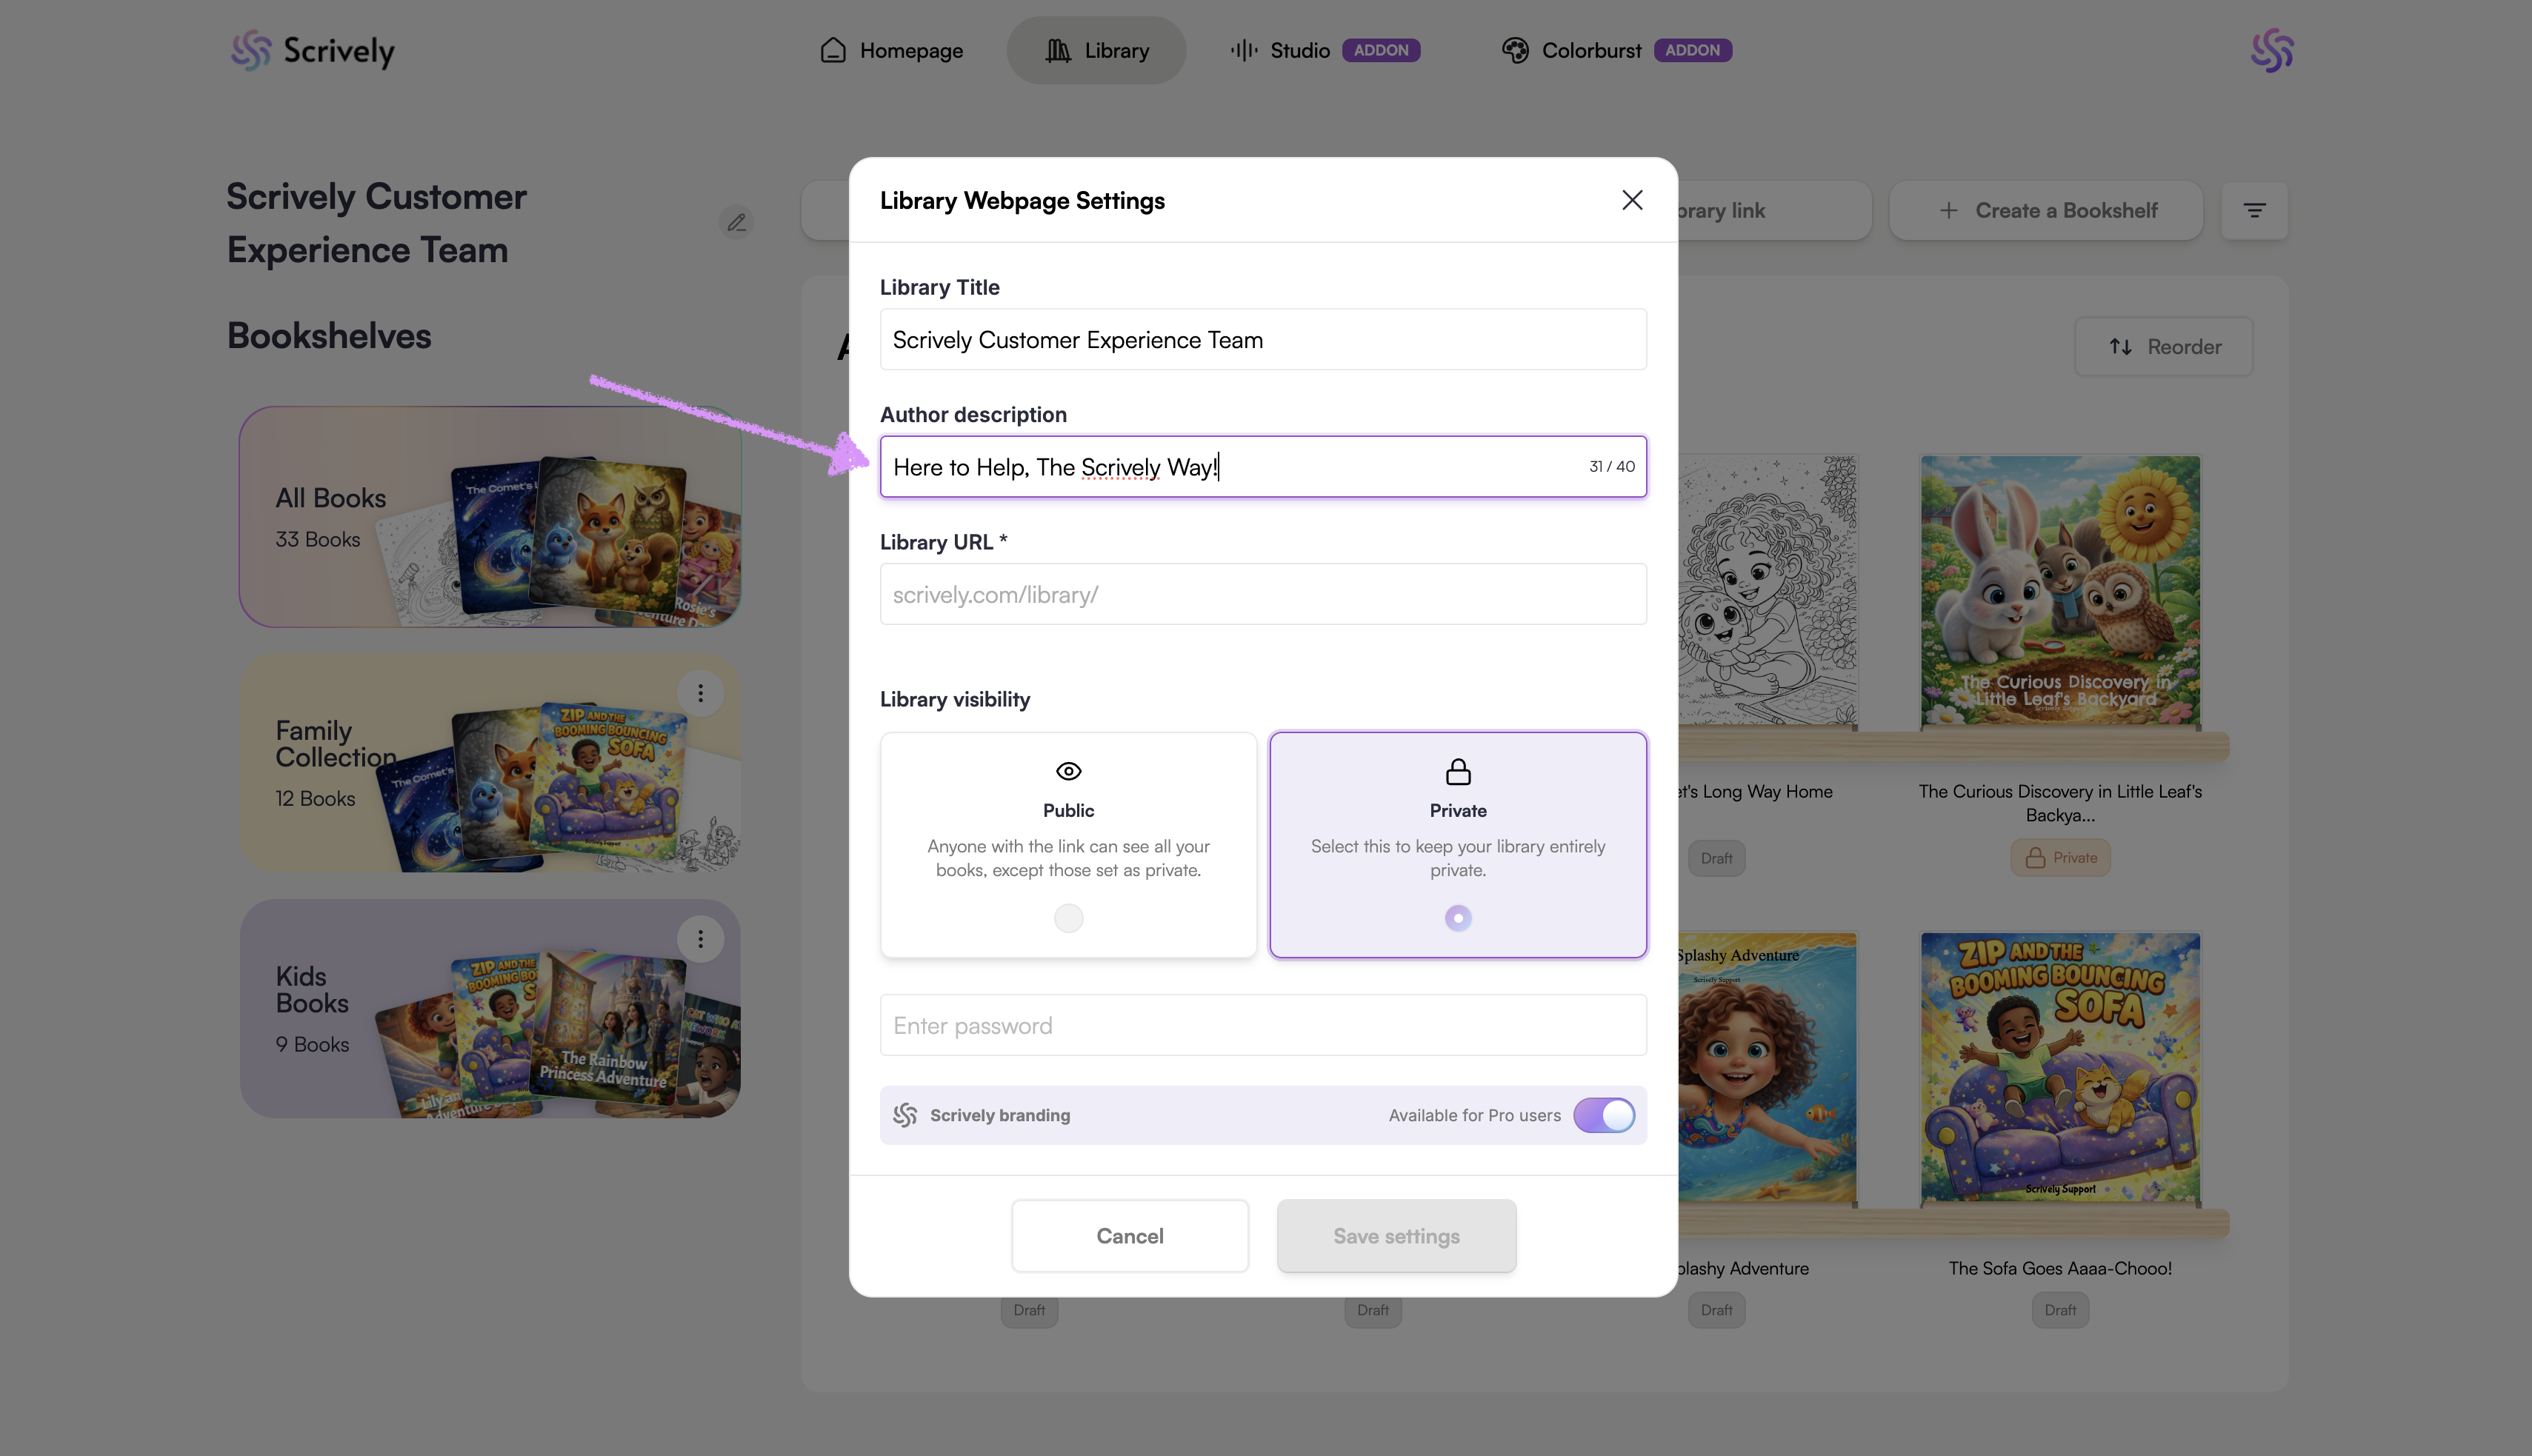The width and height of the screenshot is (2532, 1456).
Task: Click the eye icon in the Public card
Action: coord(1068,771)
